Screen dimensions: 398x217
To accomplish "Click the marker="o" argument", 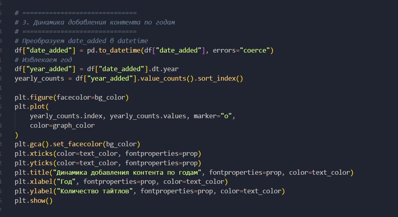I will [213, 116].
